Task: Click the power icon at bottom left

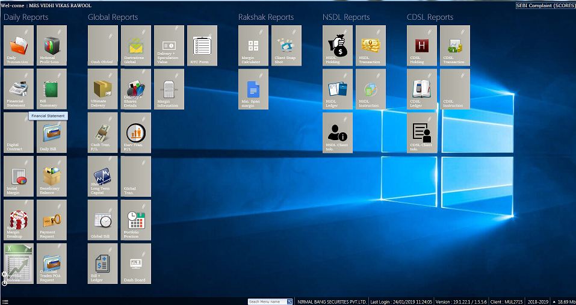Action: click(x=5, y=282)
